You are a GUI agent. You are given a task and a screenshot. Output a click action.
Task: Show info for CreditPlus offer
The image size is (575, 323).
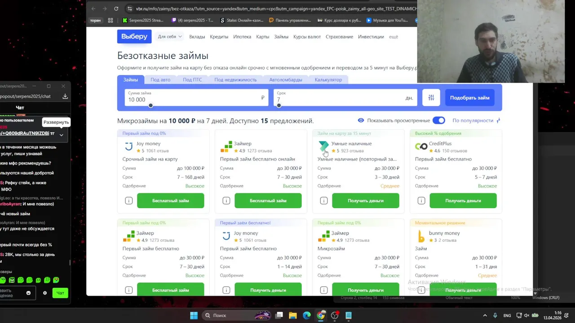click(x=421, y=201)
